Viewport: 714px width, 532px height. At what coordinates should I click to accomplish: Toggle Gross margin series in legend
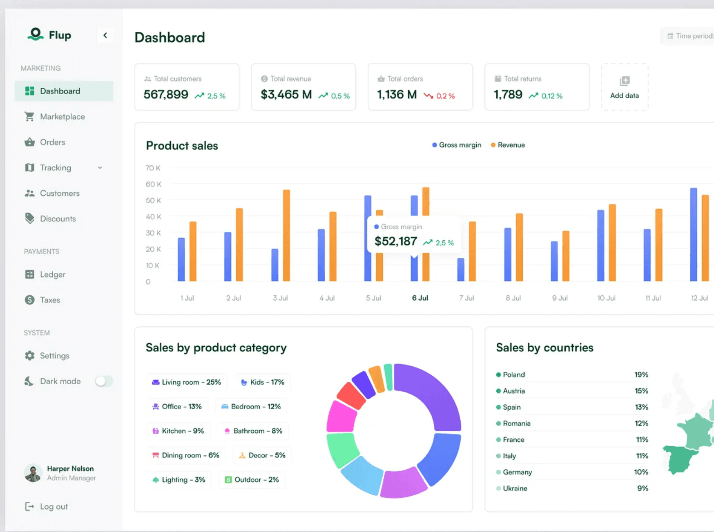point(456,145)
